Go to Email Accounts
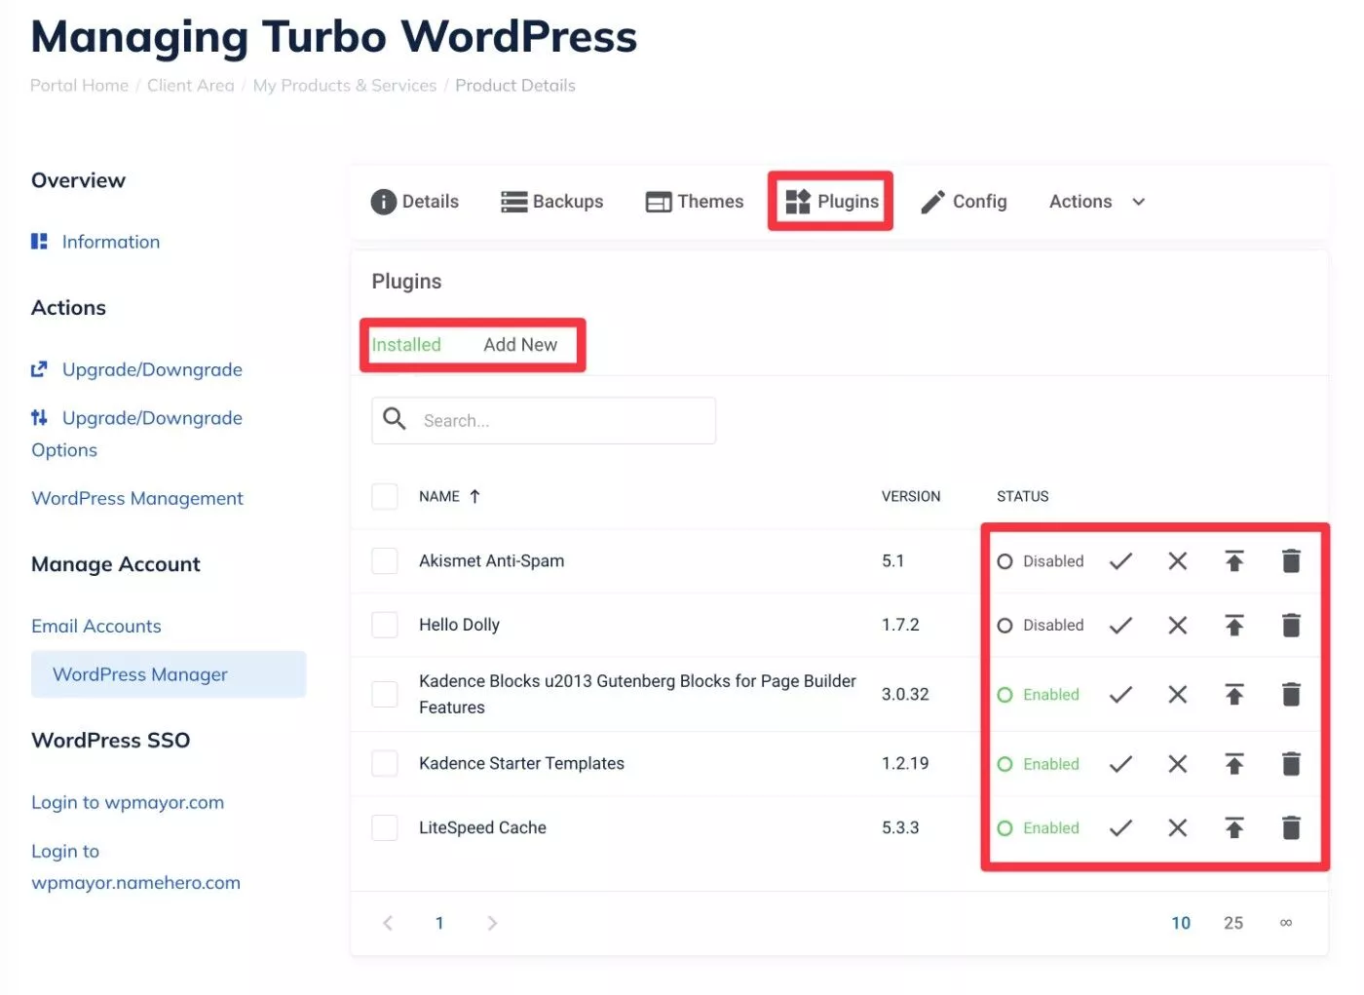 coord(96,626)
